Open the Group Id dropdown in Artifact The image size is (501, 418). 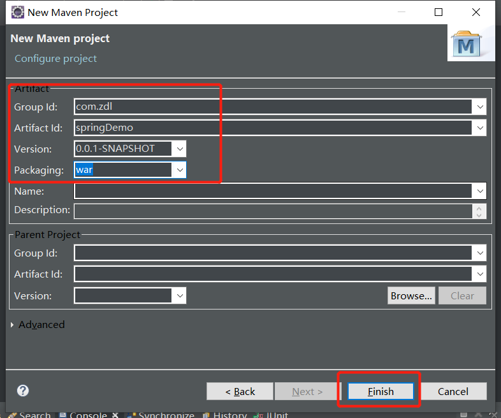click(480, 107)
